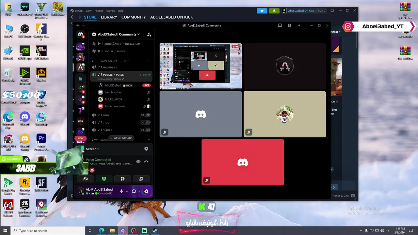The width and height of the screenshot is (418, 235).
Task: Open the Friends menu in Steam
Action: (x=99, y=11)
